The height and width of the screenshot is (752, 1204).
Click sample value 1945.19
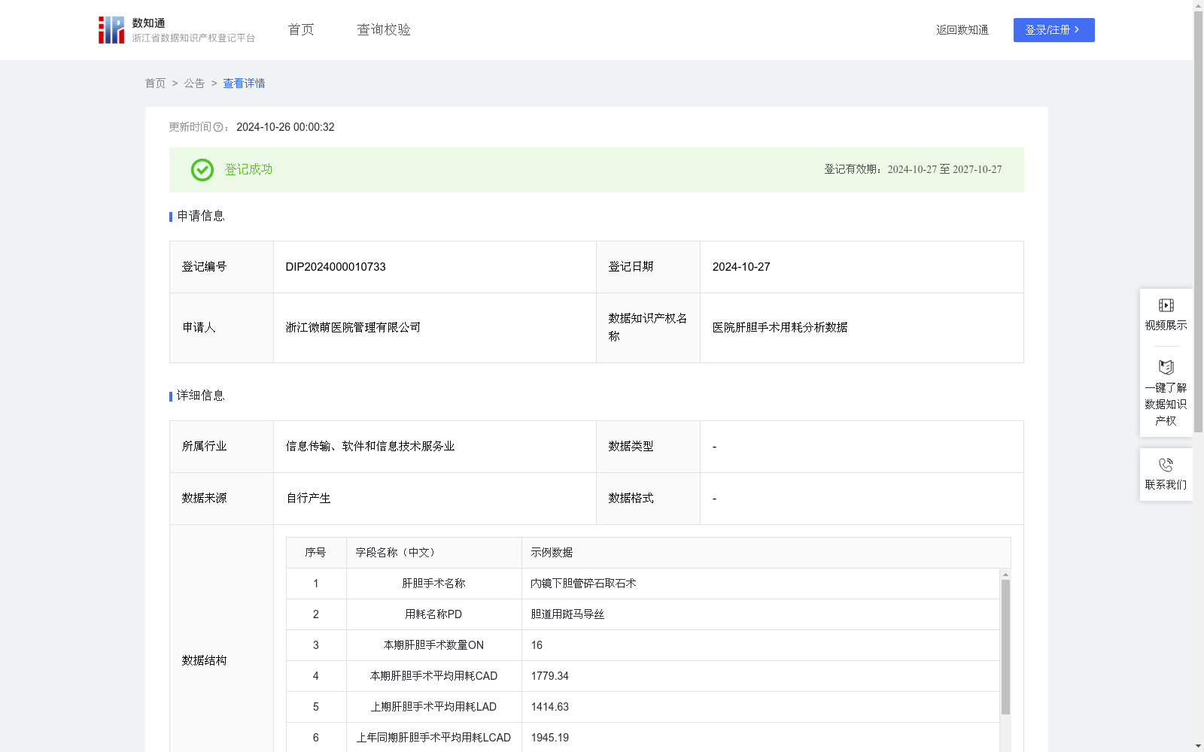click(550, 738)
